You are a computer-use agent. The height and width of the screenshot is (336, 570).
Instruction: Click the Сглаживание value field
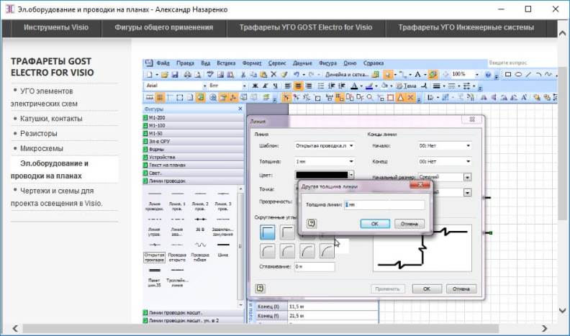pos(315,267)
